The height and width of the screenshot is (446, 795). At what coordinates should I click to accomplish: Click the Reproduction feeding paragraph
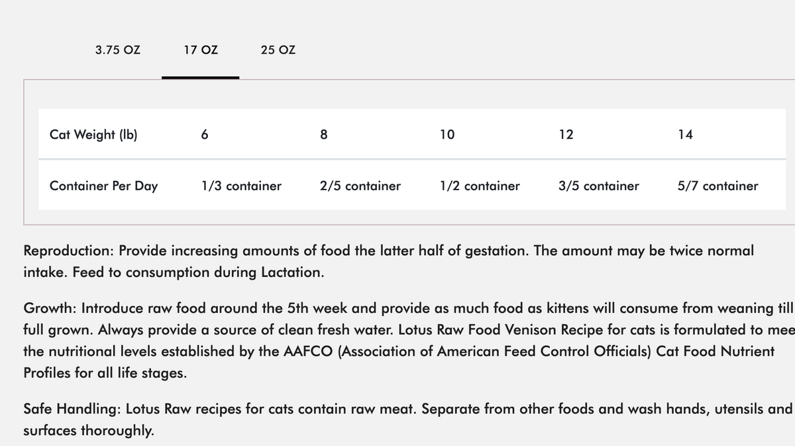[389, 261]
